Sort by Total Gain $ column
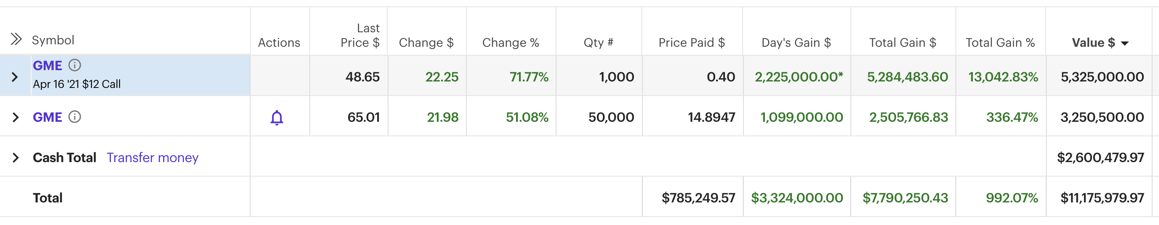The height and width of the screenshot is (225, 1159). 902,43
